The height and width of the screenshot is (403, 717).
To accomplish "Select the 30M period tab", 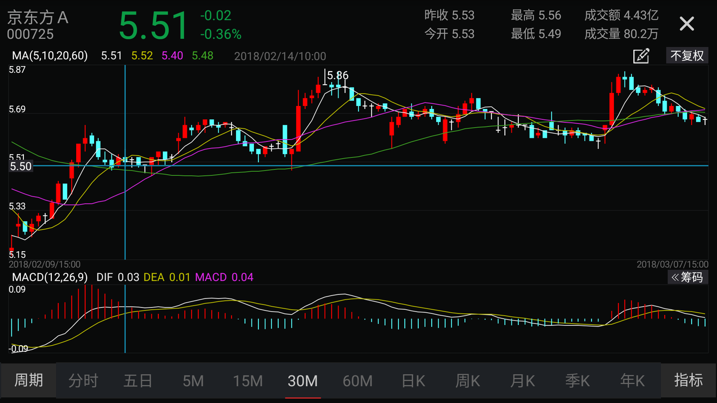I will point(303,381).
